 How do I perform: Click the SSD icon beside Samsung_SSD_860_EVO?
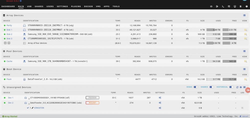(24, 34)
